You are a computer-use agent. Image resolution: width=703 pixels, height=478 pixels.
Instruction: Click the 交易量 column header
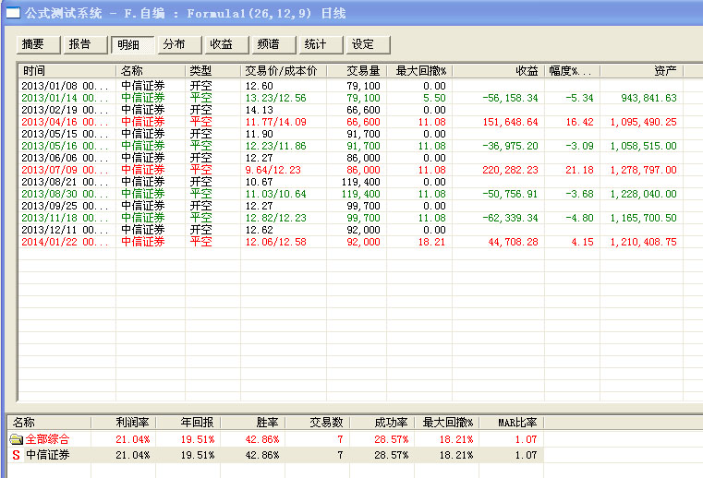357,71
